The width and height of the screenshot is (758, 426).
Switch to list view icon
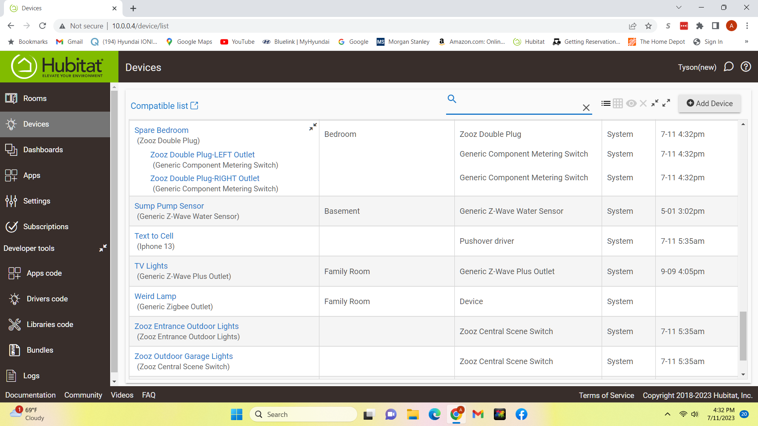tap(606, 103)
